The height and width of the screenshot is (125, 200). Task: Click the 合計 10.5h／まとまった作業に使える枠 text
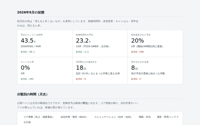click(x=98, y=73)
